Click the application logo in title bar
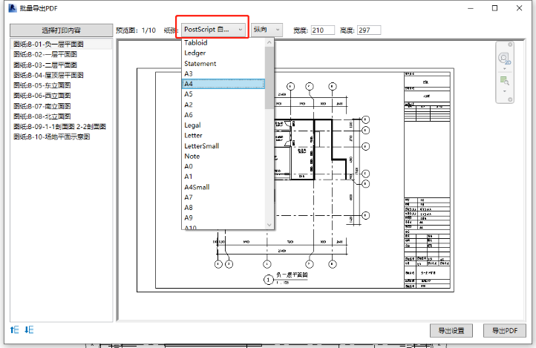Image resolution: width=536 pixels, height=348 pixels. (x=12, y=7)
